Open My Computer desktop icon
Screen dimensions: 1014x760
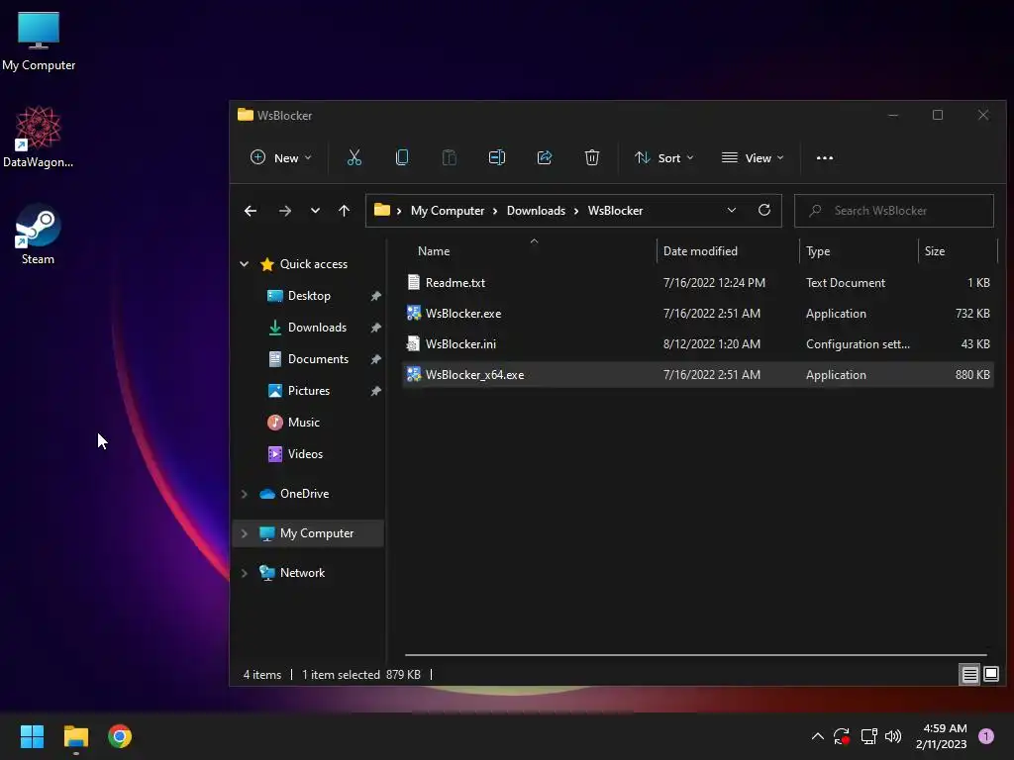tap(39, 40)
